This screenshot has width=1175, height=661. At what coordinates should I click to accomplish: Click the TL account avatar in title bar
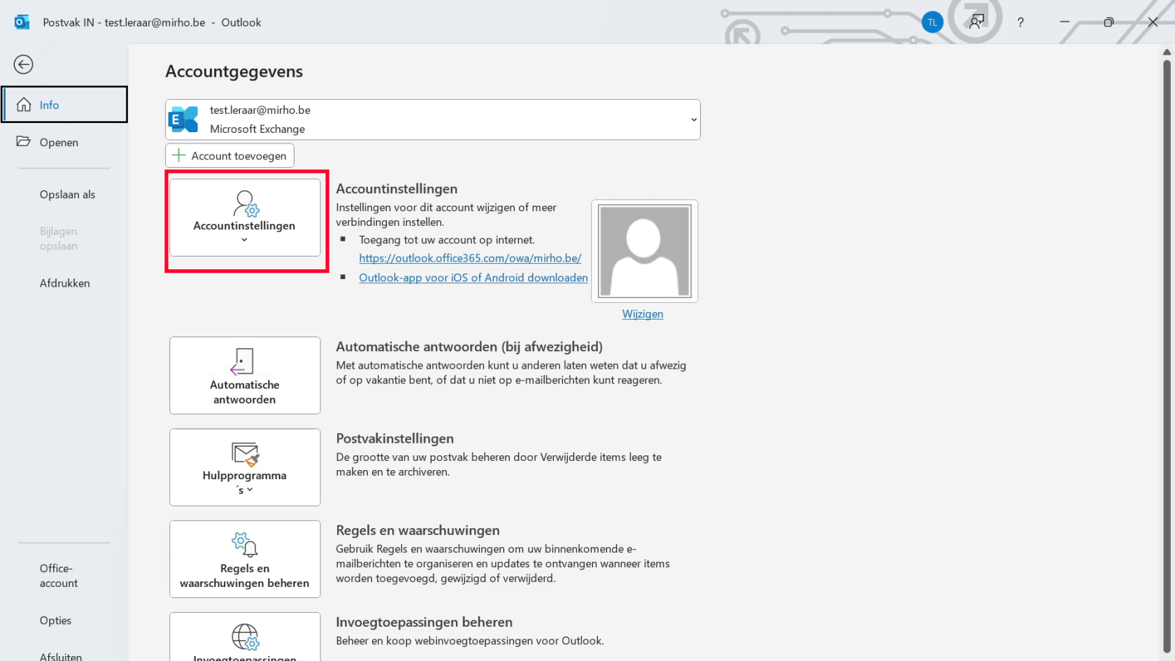pos(932,22)
